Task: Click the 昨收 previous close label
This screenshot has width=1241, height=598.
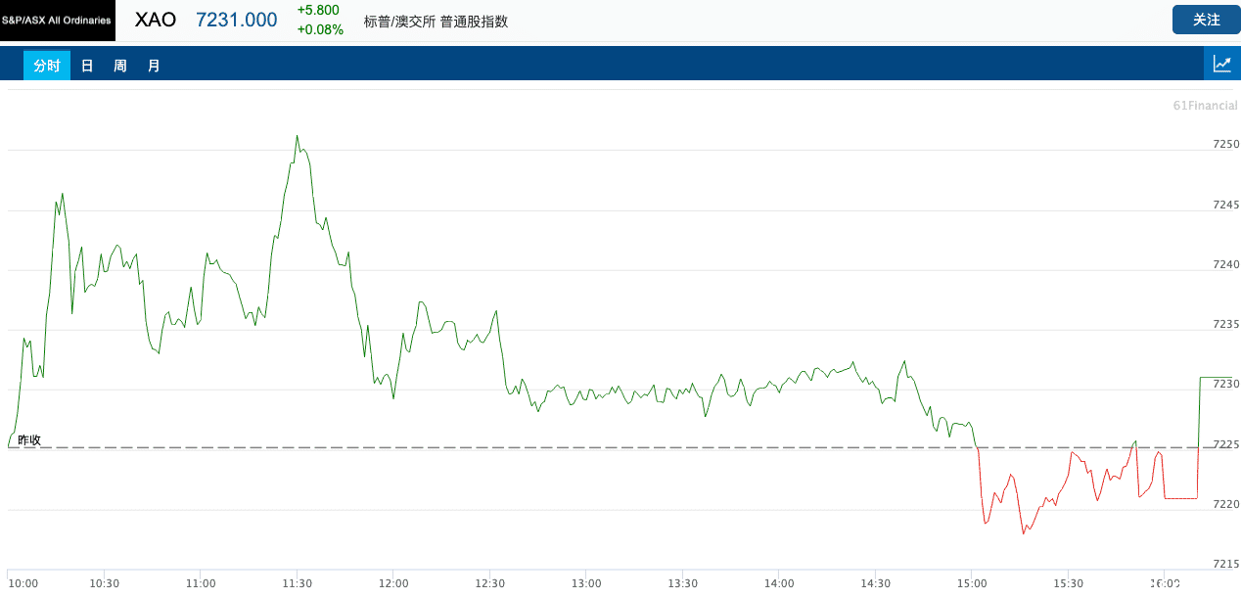Action: (x=29, y=439)
